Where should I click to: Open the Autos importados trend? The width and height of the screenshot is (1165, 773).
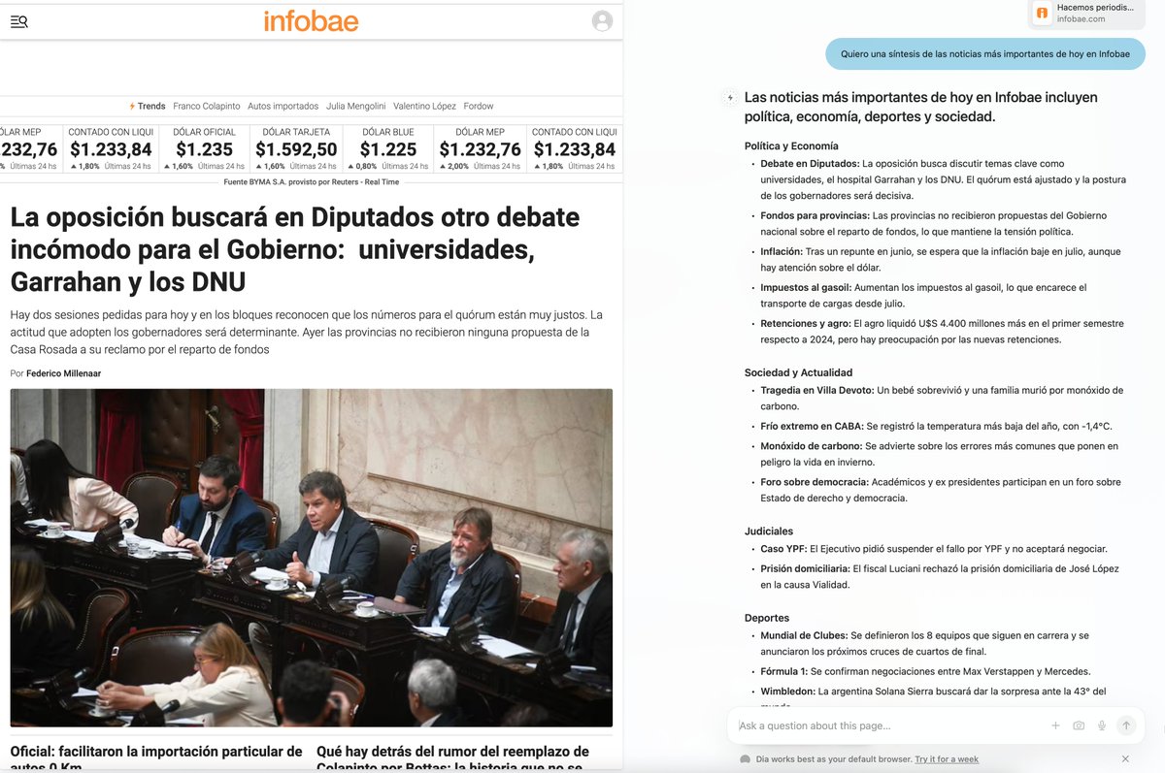point(283,106)
